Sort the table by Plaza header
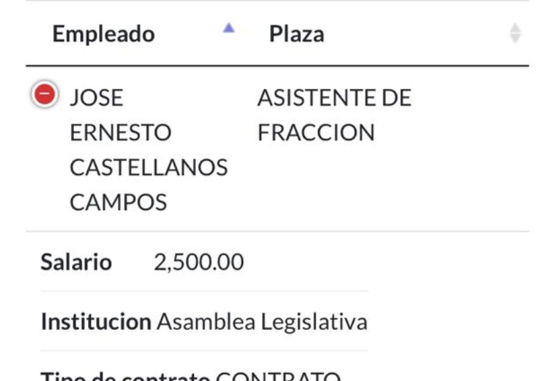Screen dimensions: 548x381 point(297,34)
